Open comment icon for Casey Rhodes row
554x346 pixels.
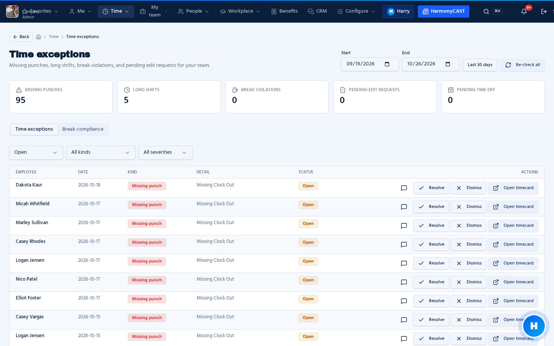click(404, 245)
